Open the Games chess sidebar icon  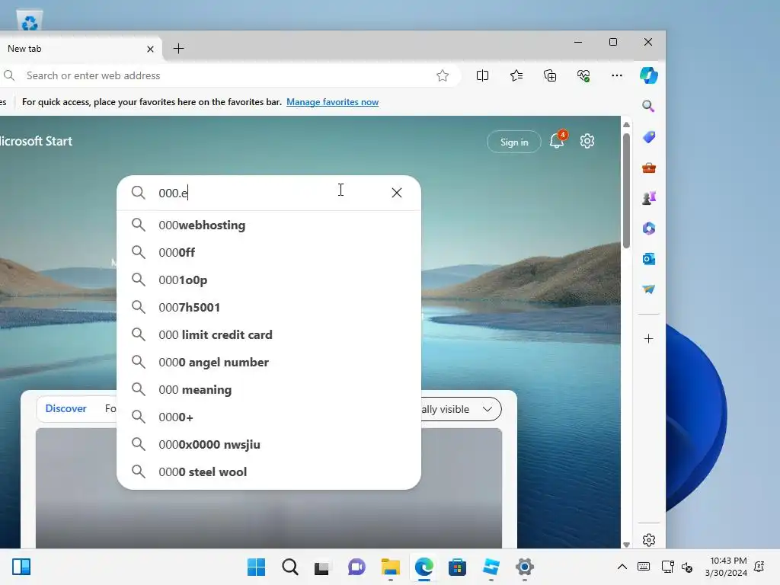point(649,198)
